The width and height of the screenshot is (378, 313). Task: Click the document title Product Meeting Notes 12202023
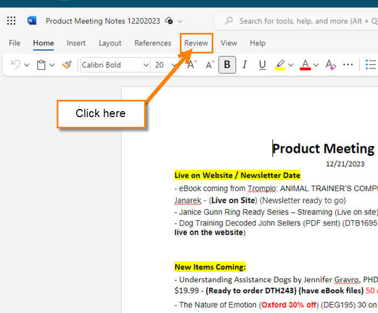coord(103,21)
